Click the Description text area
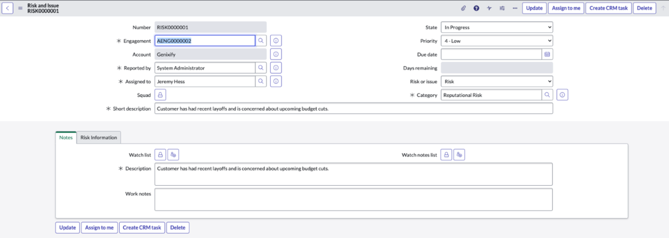 click(354, 174)
